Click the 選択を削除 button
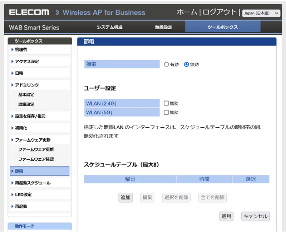This screenshot has height=233, width=286. [x=176, y=198]
